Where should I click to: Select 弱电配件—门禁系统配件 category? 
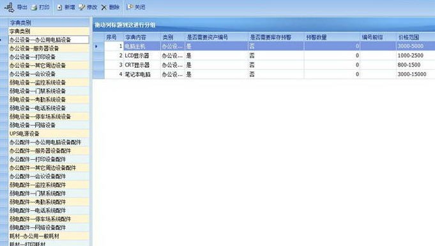pyautogui.click(x=49, y=193)
